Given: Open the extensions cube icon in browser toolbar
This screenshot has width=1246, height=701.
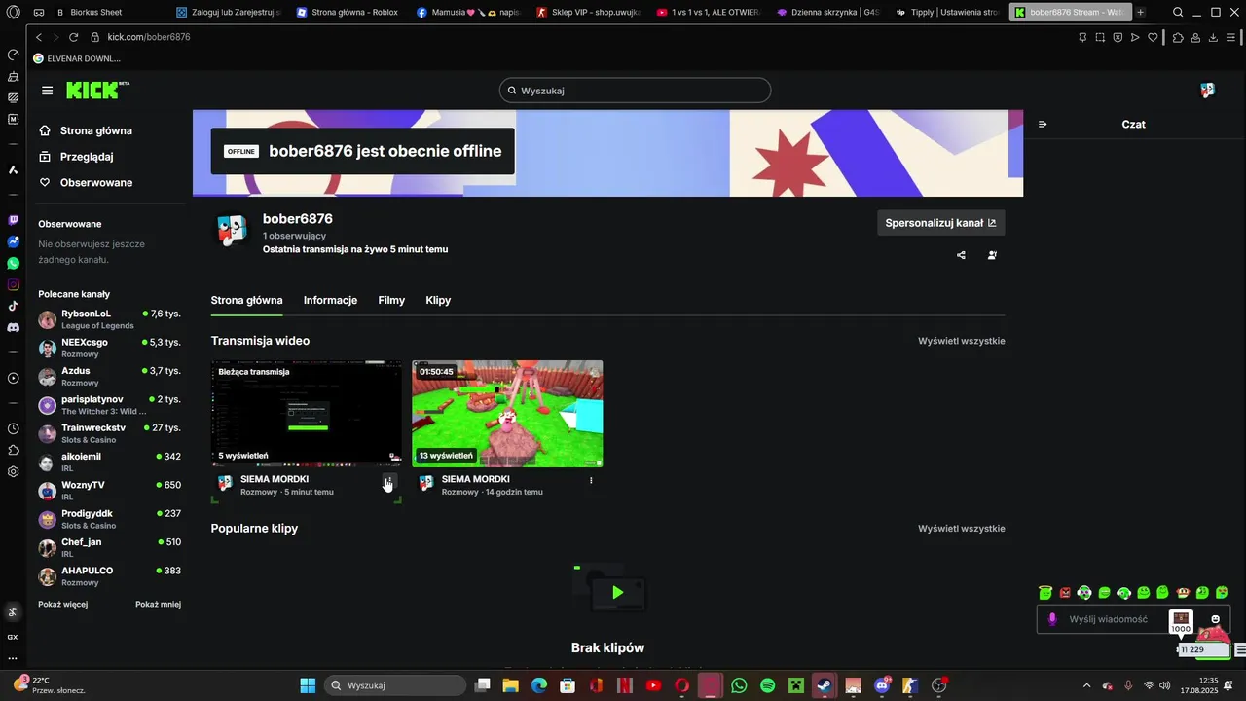Looking at the screenshot, I should coord(1178,37).
